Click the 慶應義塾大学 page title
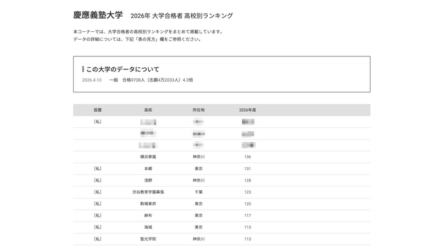This screenshot has height=250, width=445. (x=98, y=15)
